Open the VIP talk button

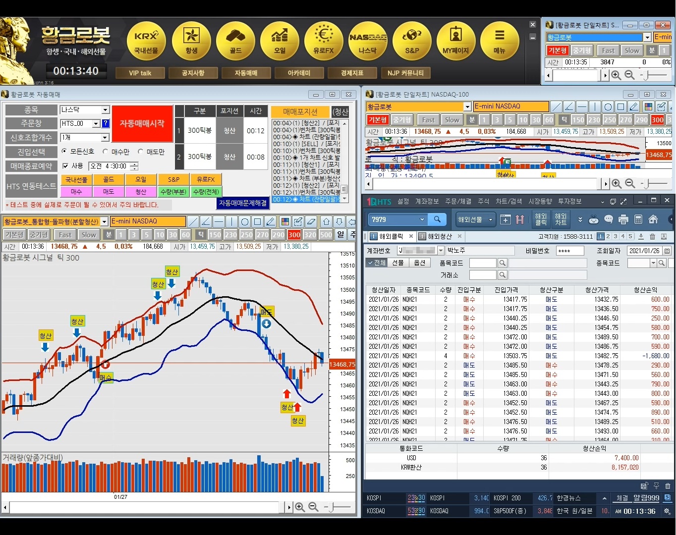[x=140, y=73]
